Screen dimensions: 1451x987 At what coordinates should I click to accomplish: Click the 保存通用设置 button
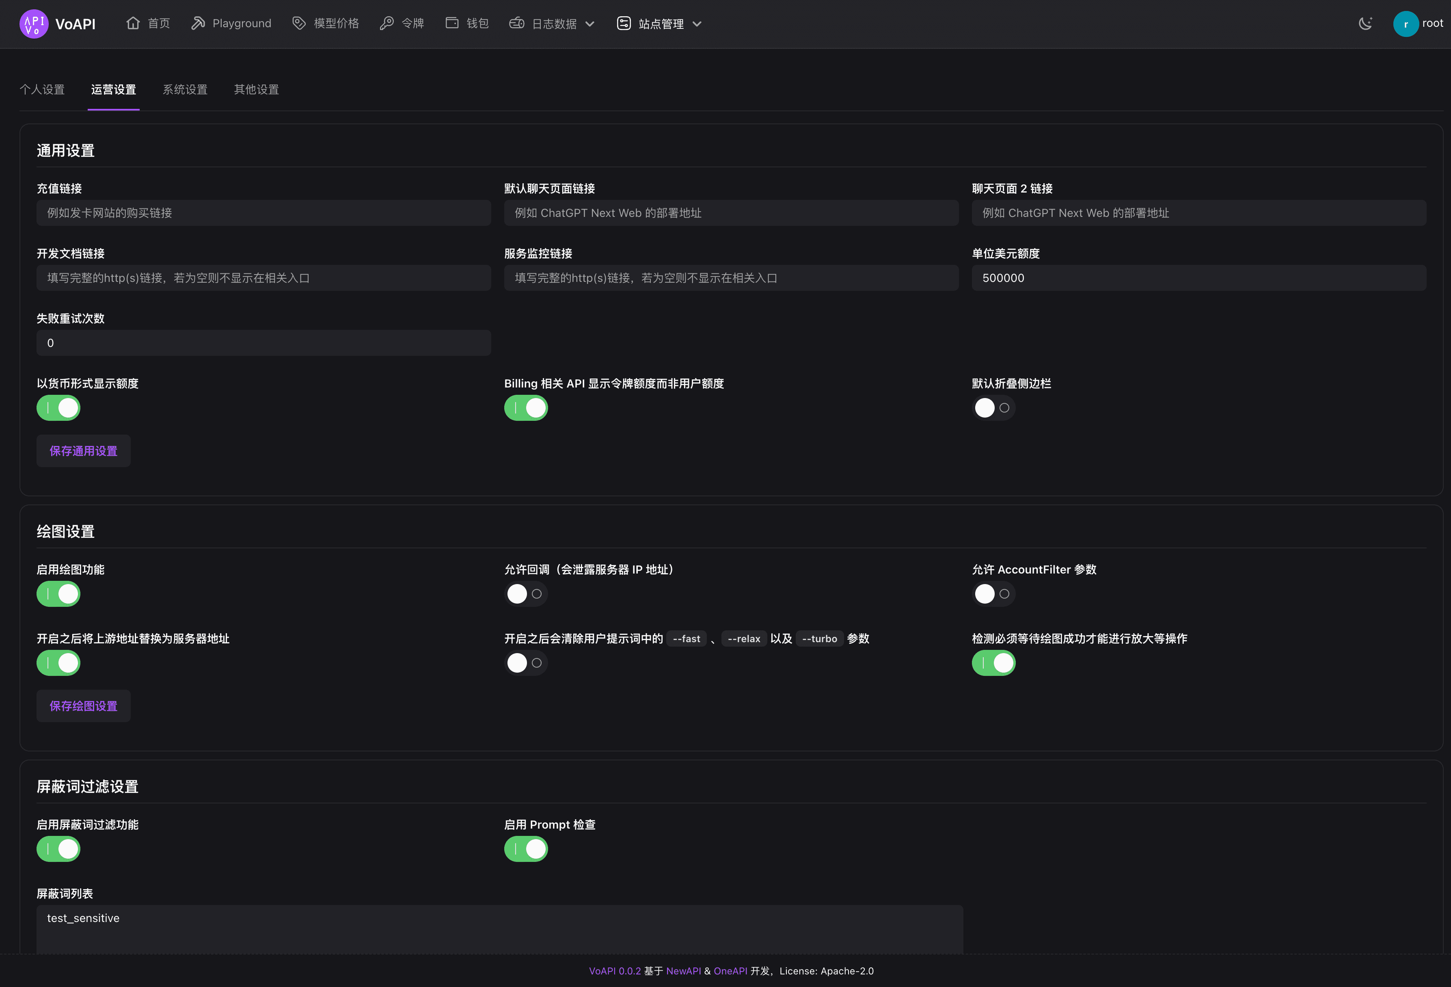[x=84, y=451]
